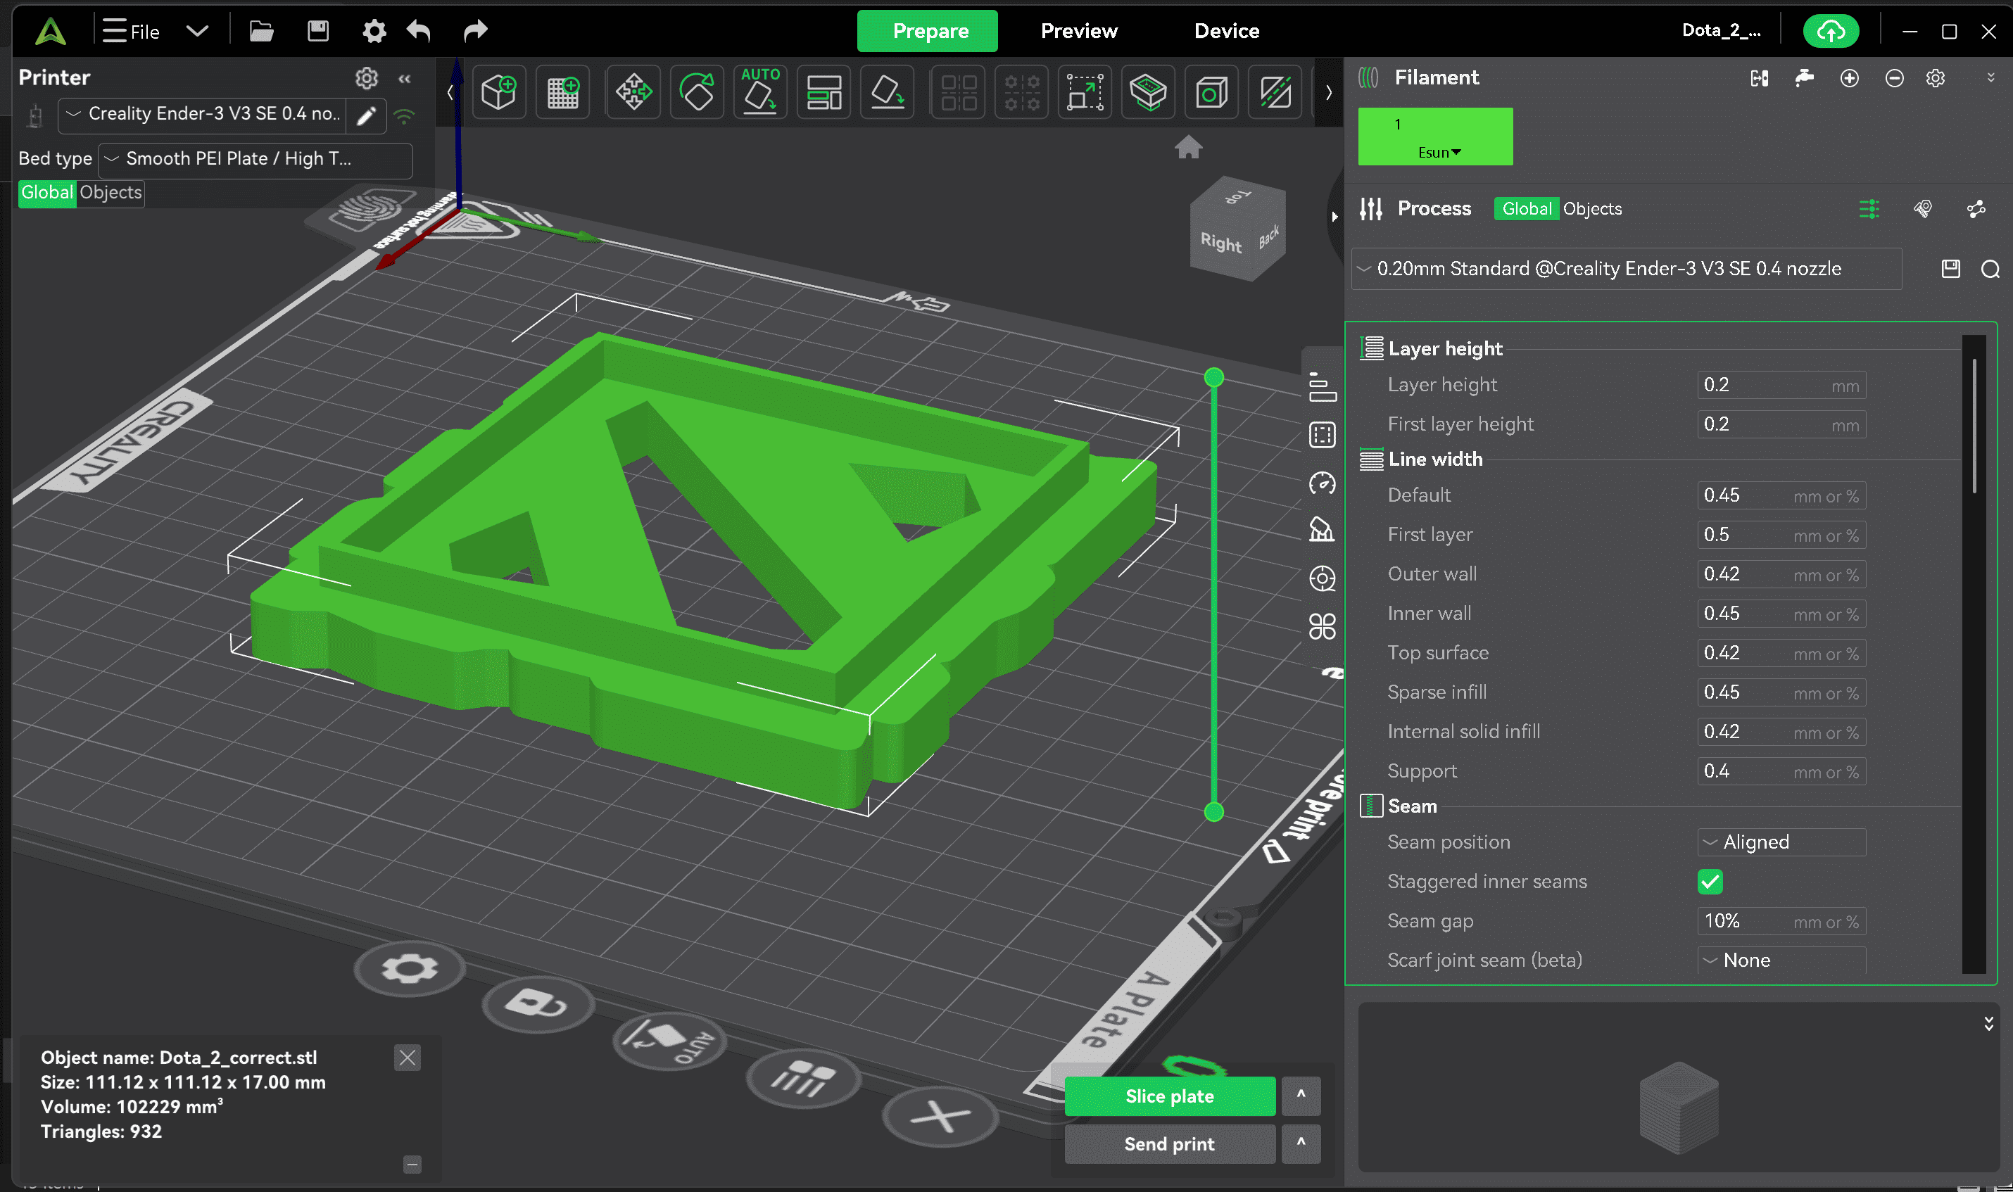Toggle advanced process settings mode
The image size is (2013, 1192).
[1869, 209]
